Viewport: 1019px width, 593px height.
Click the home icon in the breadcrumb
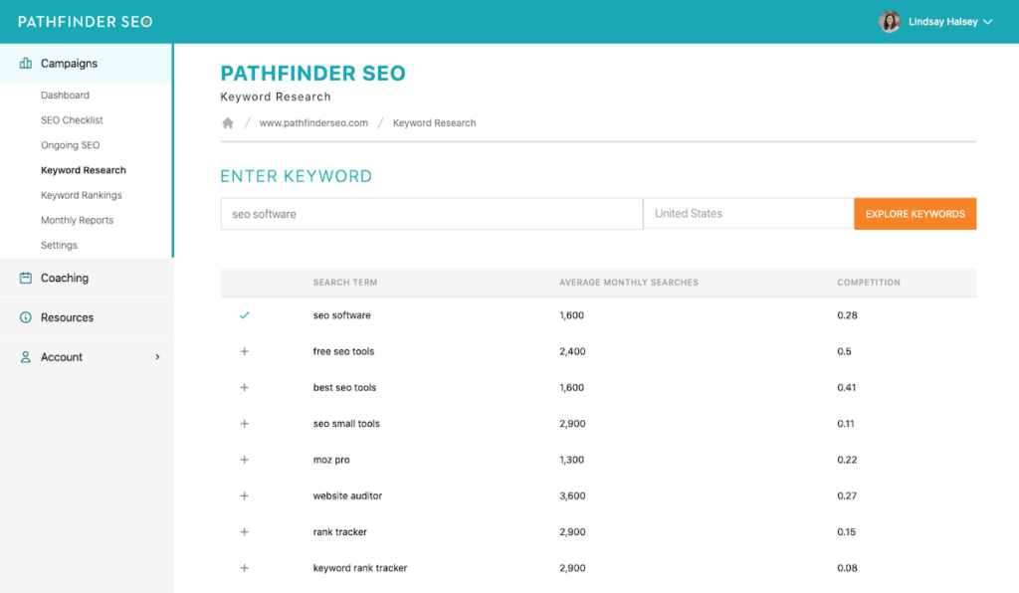tap(227, 122)
